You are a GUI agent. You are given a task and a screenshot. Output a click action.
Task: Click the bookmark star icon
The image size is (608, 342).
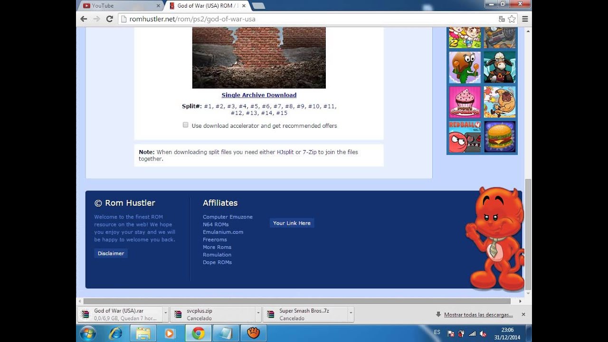[x=512, y=19]
